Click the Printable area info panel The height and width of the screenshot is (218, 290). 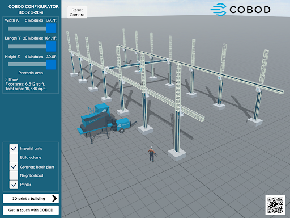(x=31, y=82)
